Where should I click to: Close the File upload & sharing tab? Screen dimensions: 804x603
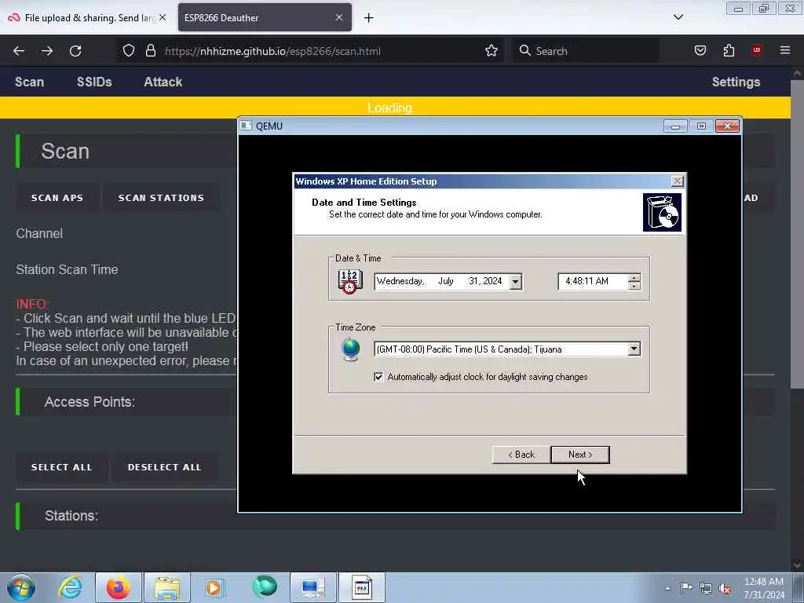coord(162,17)
